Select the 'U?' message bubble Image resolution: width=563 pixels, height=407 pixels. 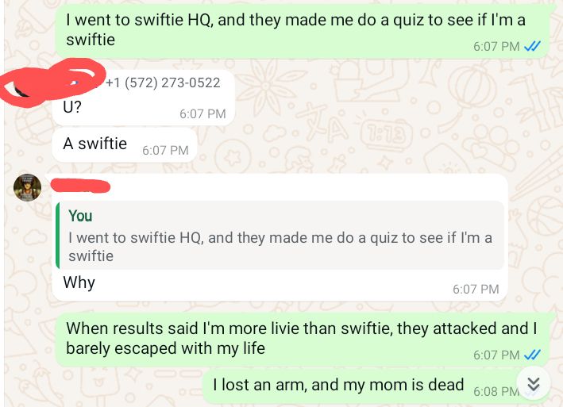tap(144, 98)
